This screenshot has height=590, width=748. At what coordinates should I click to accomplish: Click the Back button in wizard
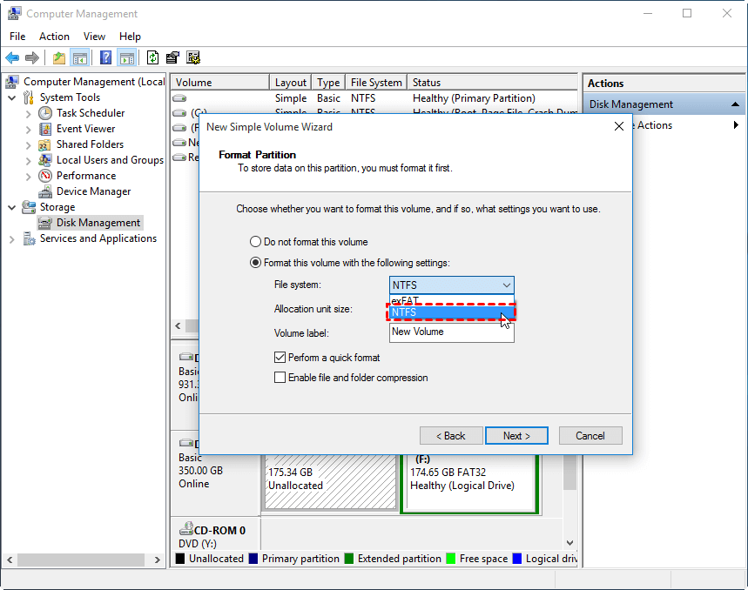pyautogui.click(x=451, y=436)
